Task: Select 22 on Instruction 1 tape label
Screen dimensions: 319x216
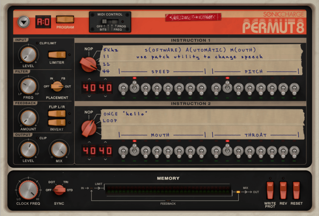Action: (106, 64)
